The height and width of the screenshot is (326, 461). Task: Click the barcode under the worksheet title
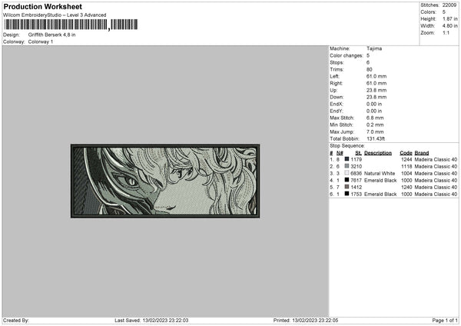tap(71, 25)
